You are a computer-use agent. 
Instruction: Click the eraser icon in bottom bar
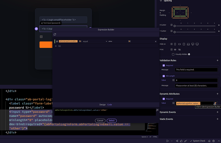pyautogui.click(x=209, y=141)
